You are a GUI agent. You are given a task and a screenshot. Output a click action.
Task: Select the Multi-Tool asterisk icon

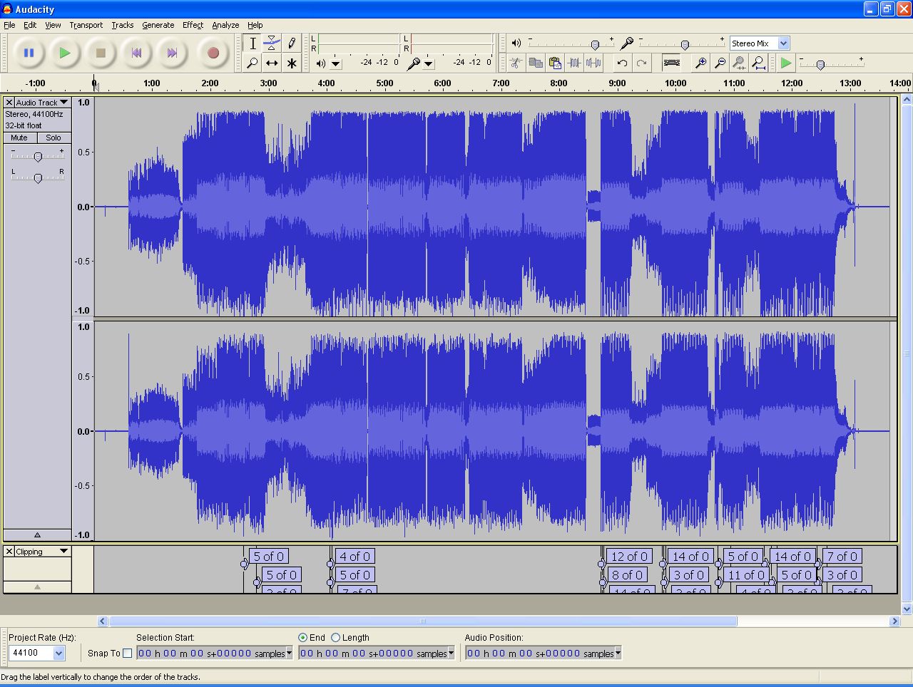pos(291,63)
